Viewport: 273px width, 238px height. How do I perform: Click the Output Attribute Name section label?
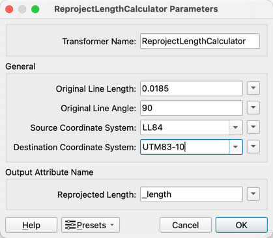point(50,172)
